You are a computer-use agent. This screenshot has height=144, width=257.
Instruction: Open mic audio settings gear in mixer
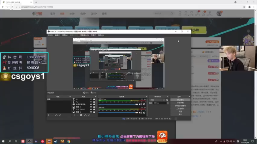(144, 104)
